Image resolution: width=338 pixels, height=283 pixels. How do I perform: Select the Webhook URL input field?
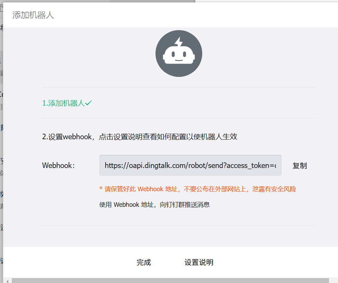coord(190,165)
